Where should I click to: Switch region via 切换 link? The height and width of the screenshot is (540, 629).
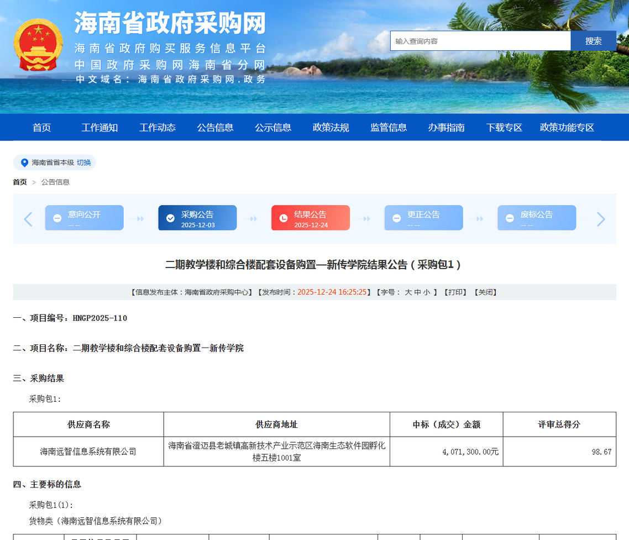(83, 162)
